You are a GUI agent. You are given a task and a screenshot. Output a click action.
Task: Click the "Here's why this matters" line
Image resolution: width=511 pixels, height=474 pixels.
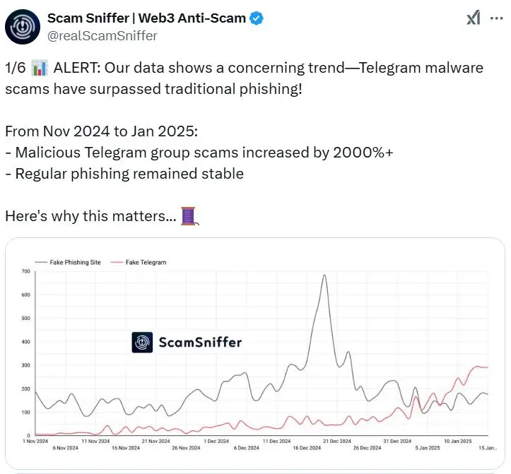click(91, 215)
